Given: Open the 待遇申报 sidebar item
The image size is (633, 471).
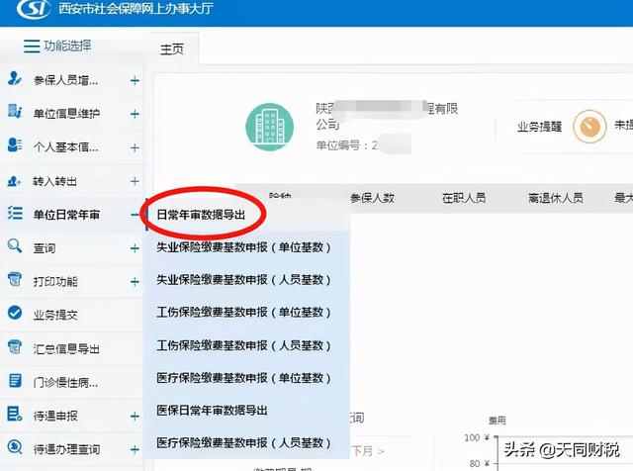Looking at the screenshot, I should 72,416.
